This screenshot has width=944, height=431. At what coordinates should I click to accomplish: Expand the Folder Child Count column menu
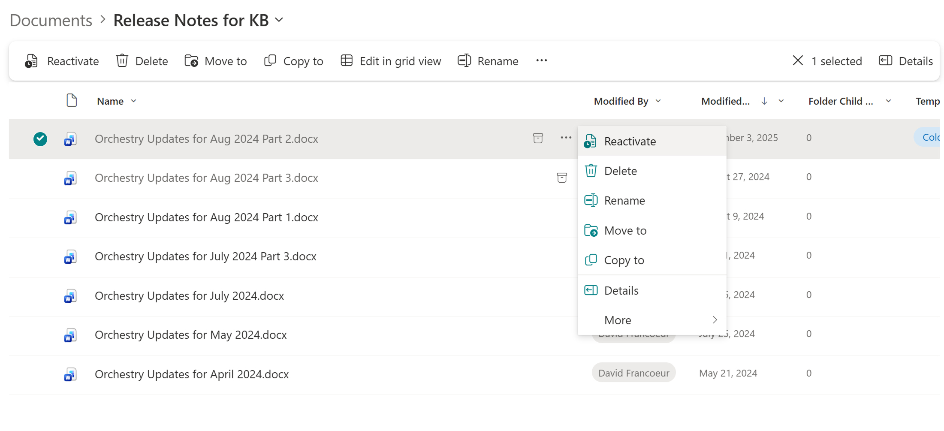point(888,101)
